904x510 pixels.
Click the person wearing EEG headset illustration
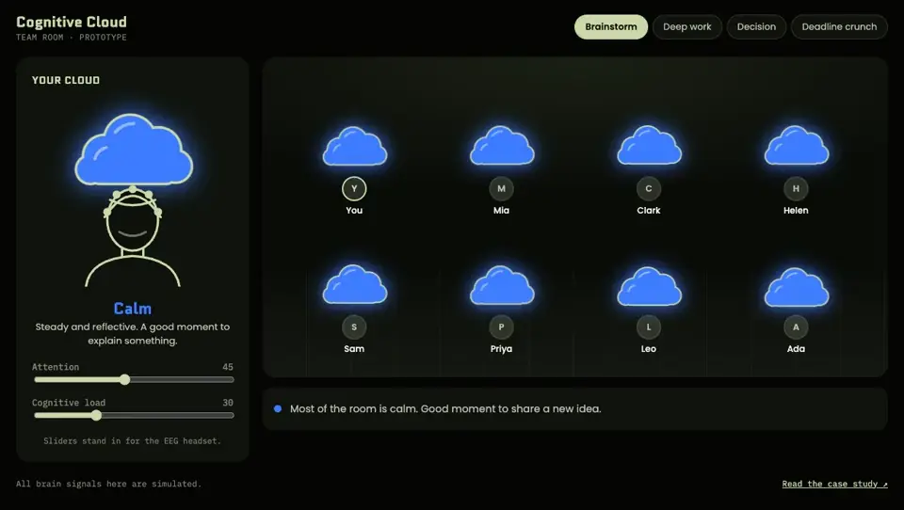click(133, 236)
